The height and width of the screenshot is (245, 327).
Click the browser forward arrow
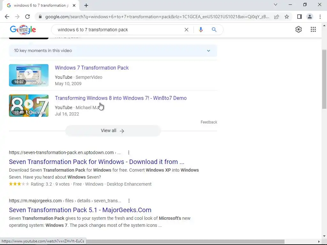(x=17, y=17)
